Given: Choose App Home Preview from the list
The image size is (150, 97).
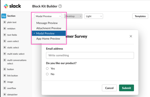Looking at the screenshot, I should [49, 39].
